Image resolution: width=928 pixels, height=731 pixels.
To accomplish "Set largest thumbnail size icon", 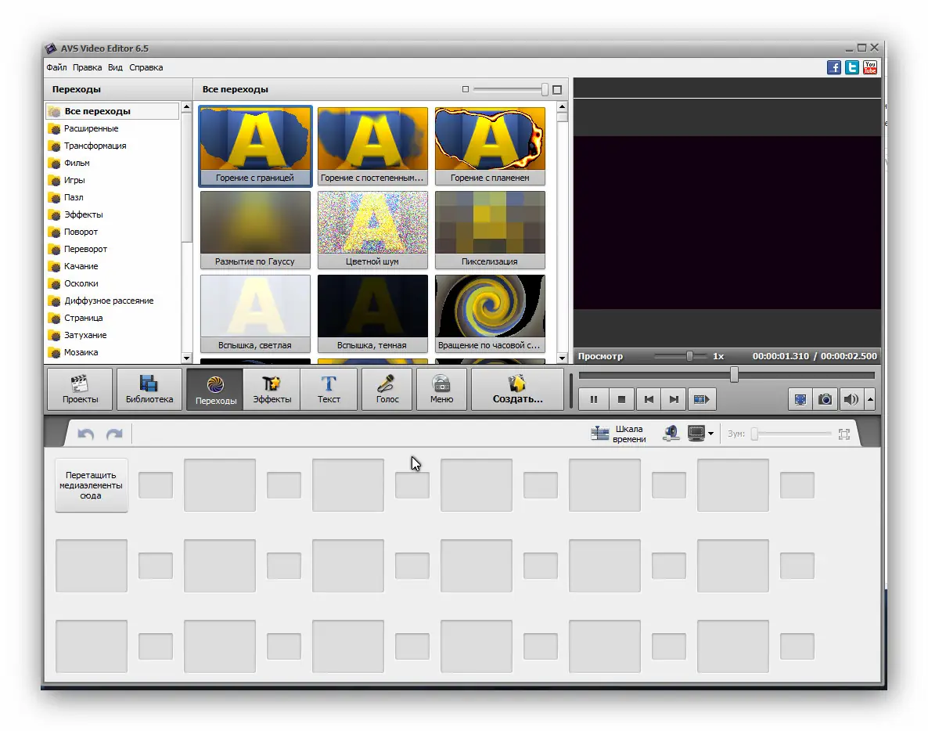I will click(557, 90).
